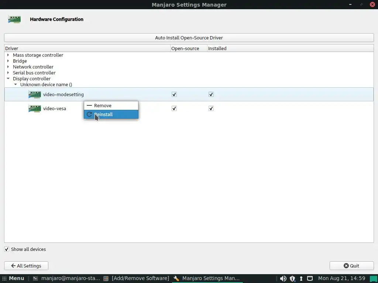This screenshot has height=283, width=378.
Task: Select Unknown device name () label
Action: pyautogui.click(x=46, y=84)
